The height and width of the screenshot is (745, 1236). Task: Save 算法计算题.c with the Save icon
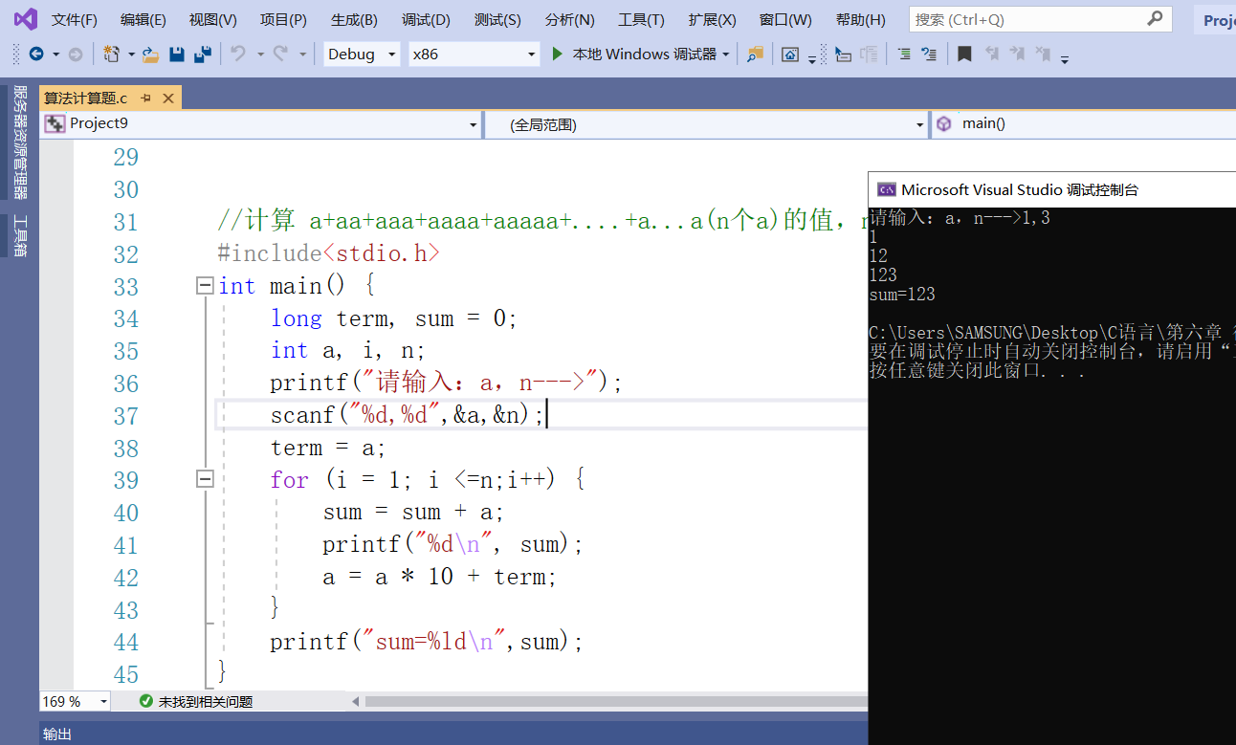click(177, 55)
